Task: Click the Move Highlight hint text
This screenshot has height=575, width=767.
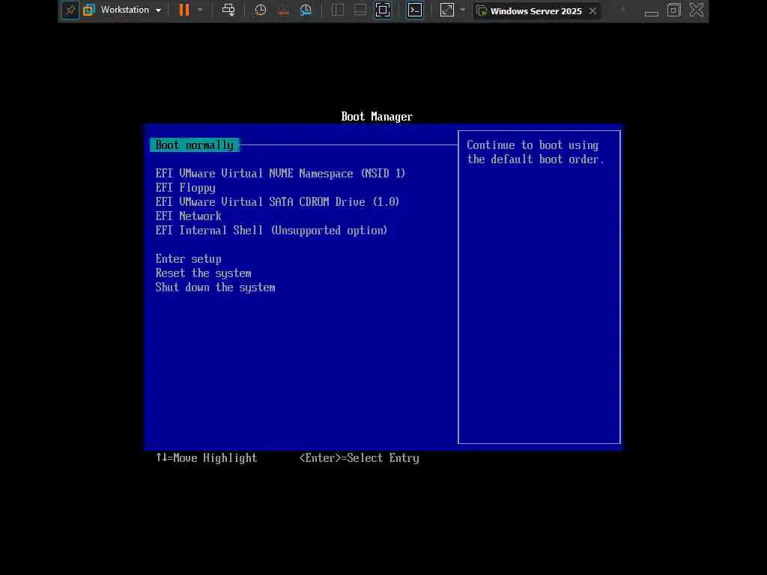Action: [207, 458]
